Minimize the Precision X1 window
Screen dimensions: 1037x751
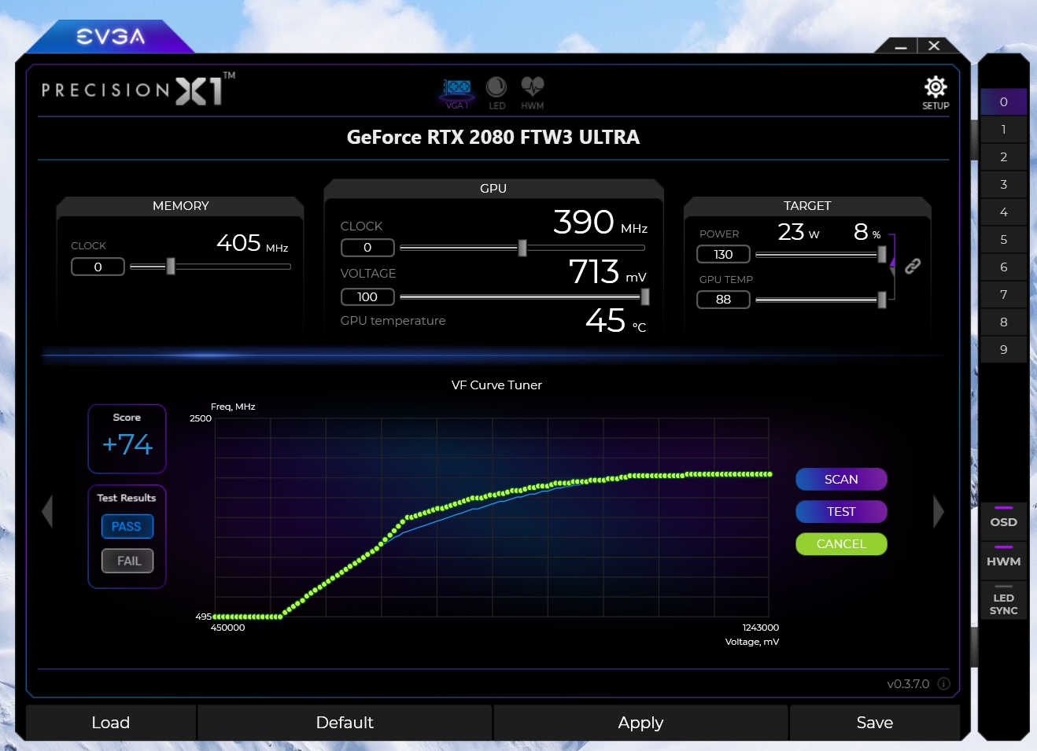coord(901,46)
